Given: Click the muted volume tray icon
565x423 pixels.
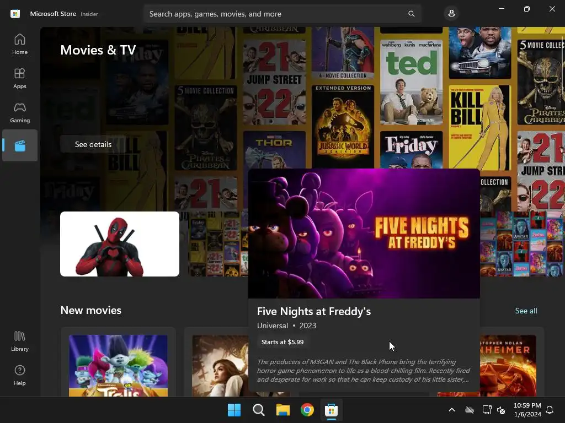Looking at the screenshot, I should click(501, 410).
